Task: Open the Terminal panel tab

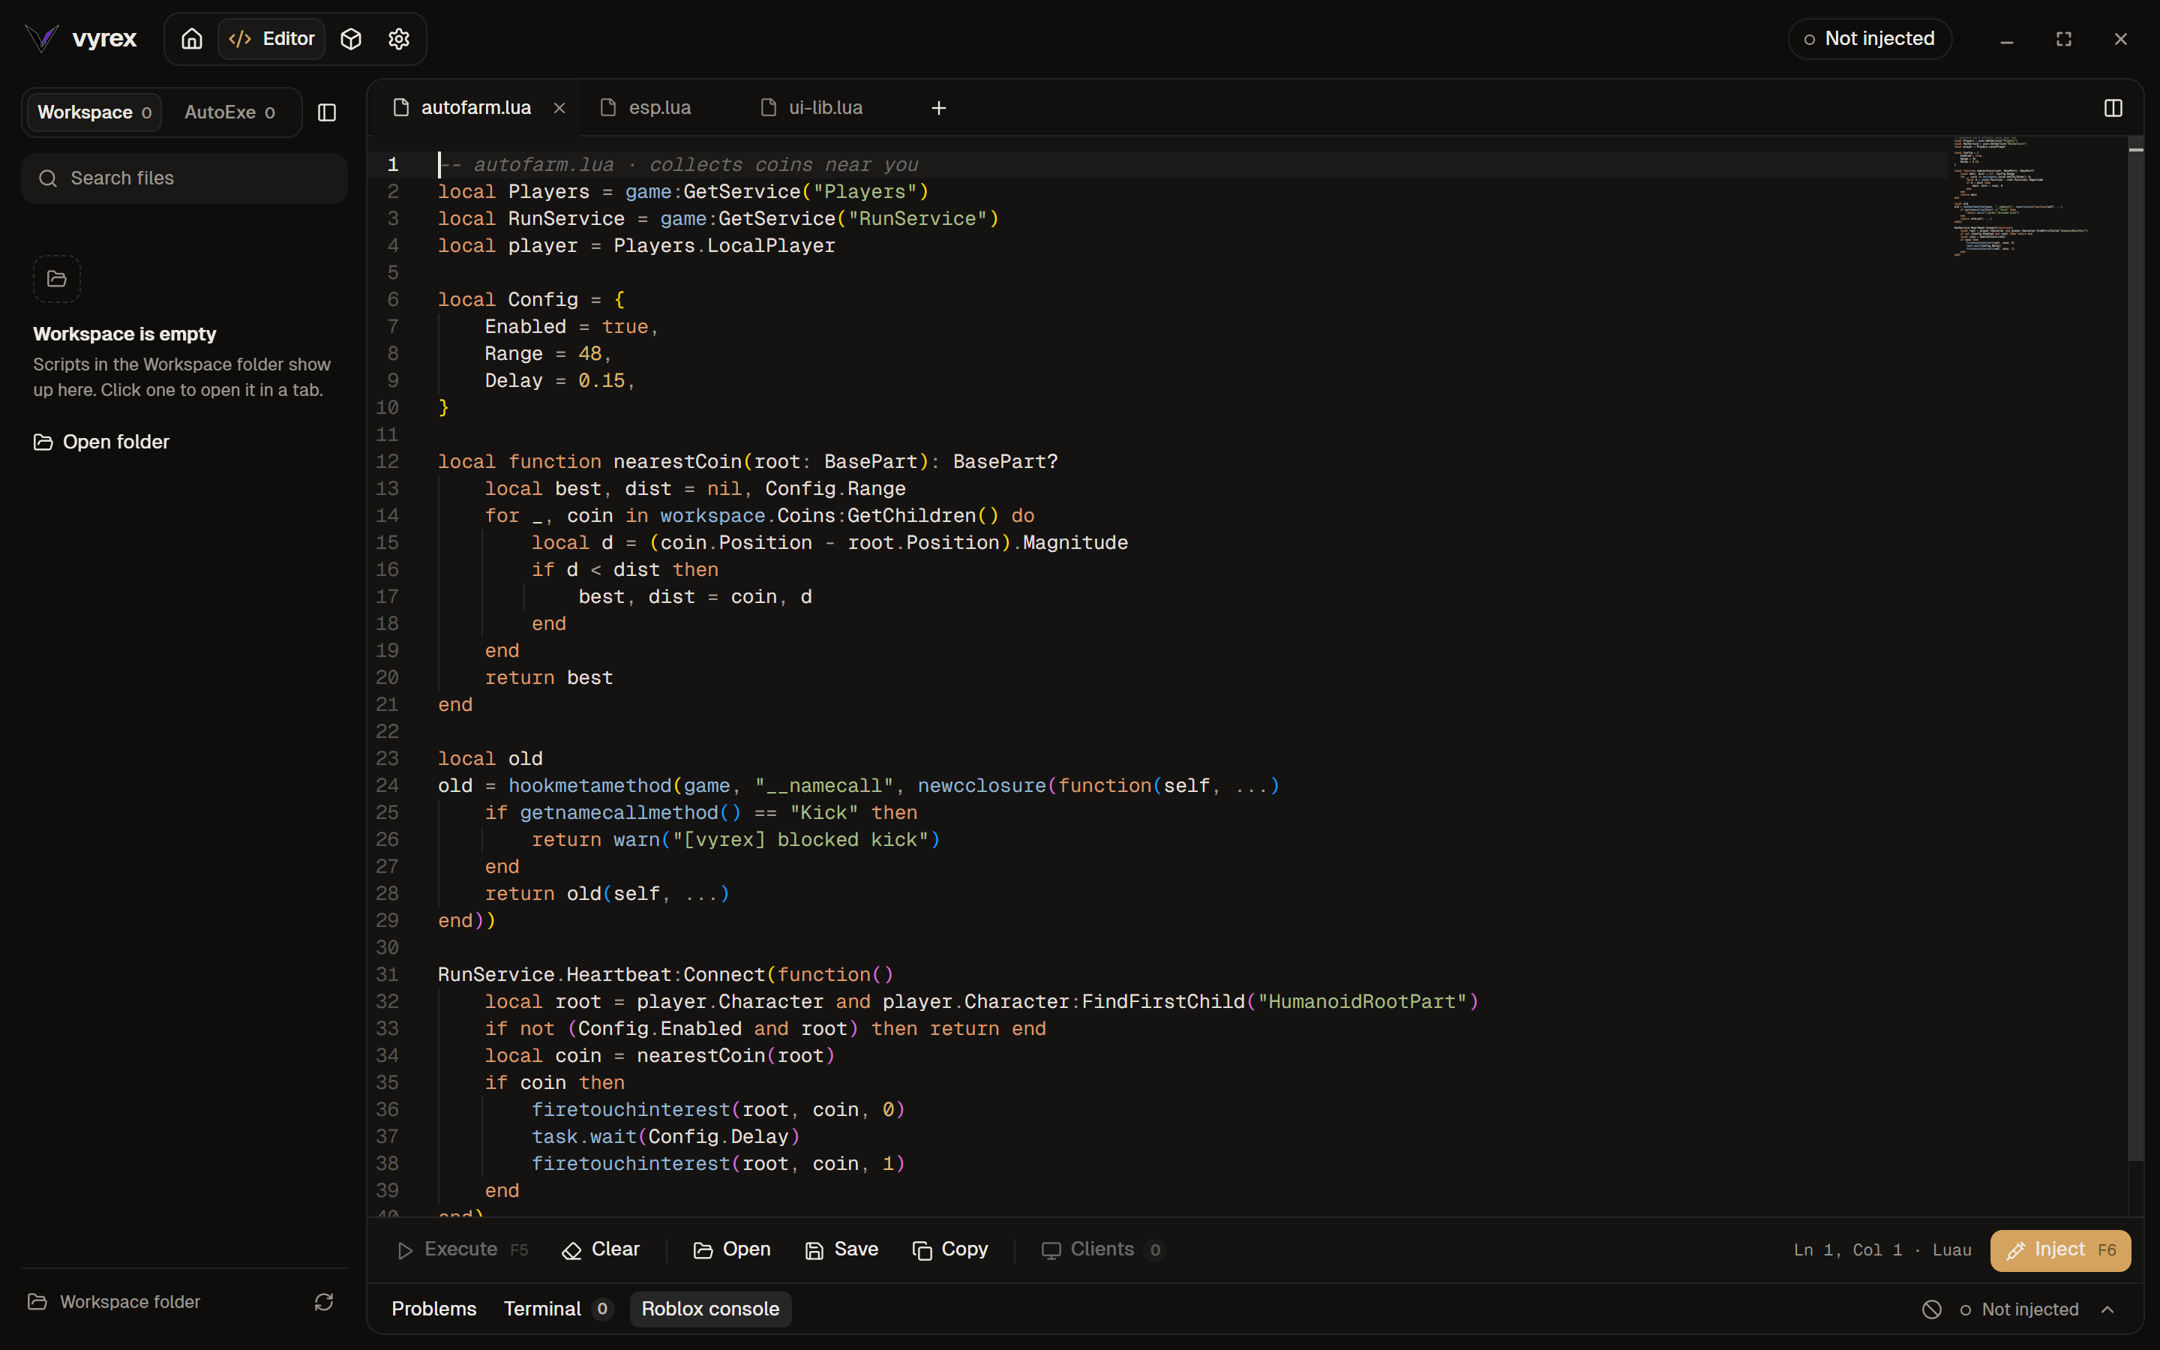Action: pyautogui.click(x=558, y=1309)
